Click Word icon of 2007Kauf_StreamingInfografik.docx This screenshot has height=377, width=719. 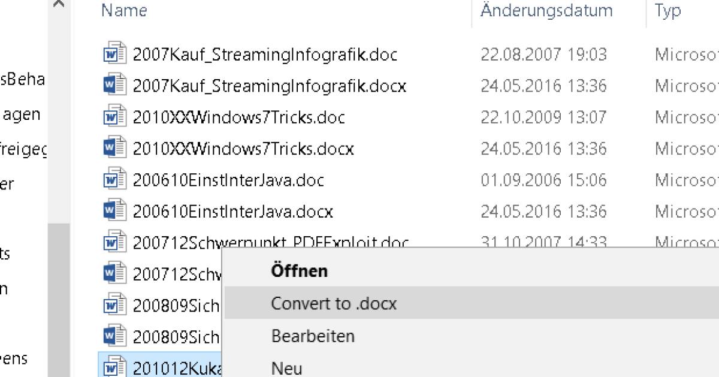click(114, 86)
